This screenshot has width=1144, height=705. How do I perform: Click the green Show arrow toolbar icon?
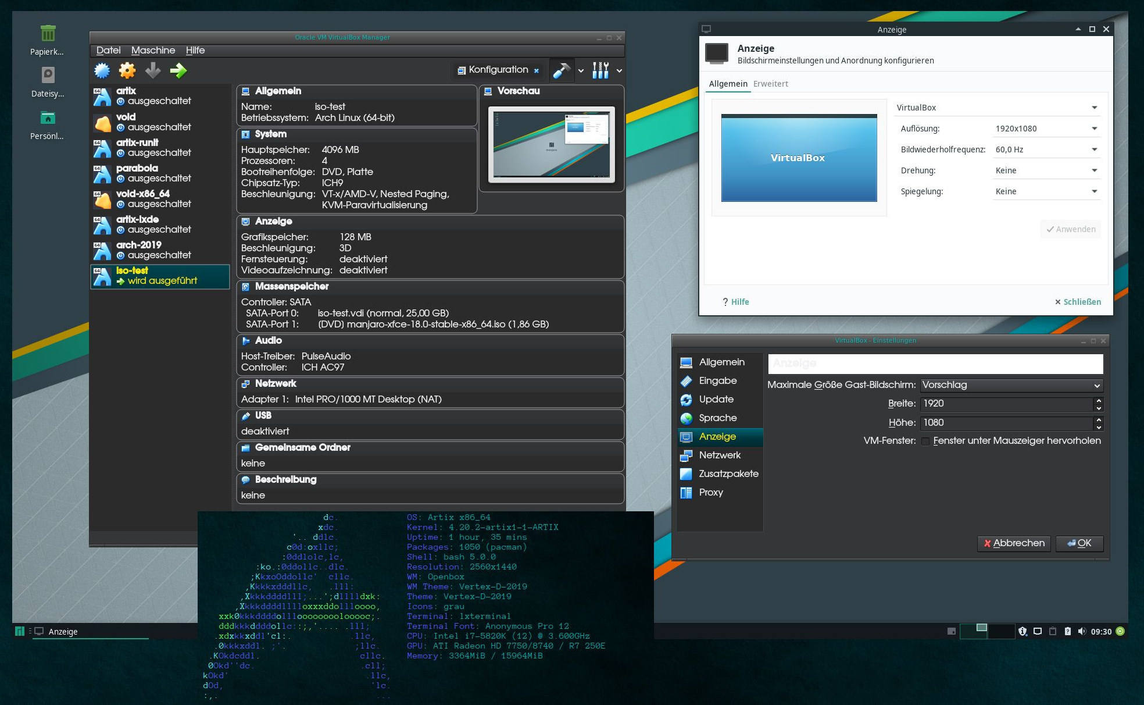click(x=178, y=70)
